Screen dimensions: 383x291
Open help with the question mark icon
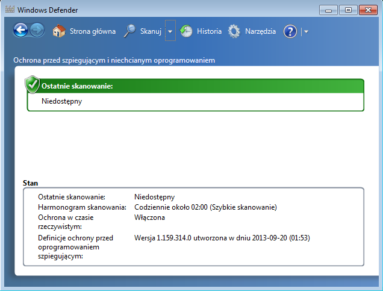(290, 31)
